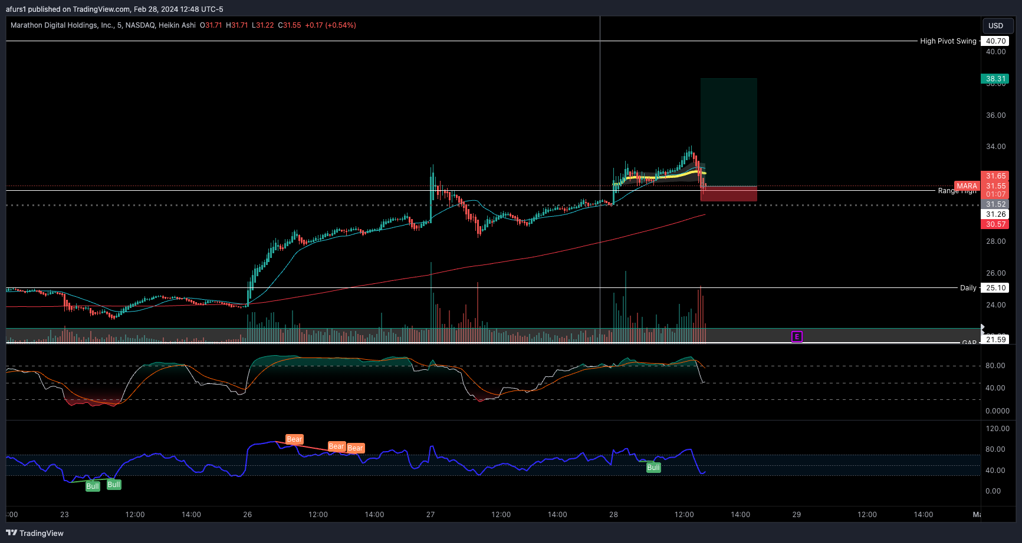
Task: Select the Daily horizontal line label
Action: tap(968, 288)
